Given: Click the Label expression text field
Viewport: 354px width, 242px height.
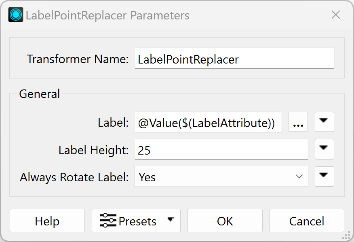Looking at the screenshot, I should coord(208,122).
